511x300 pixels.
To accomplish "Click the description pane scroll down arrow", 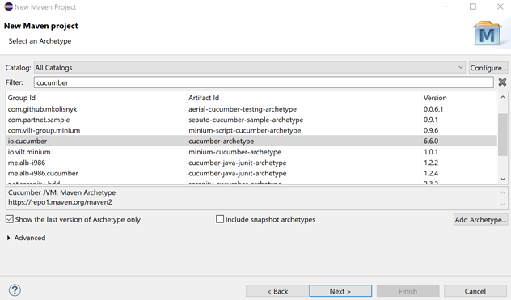I will [x=503, y=205].
